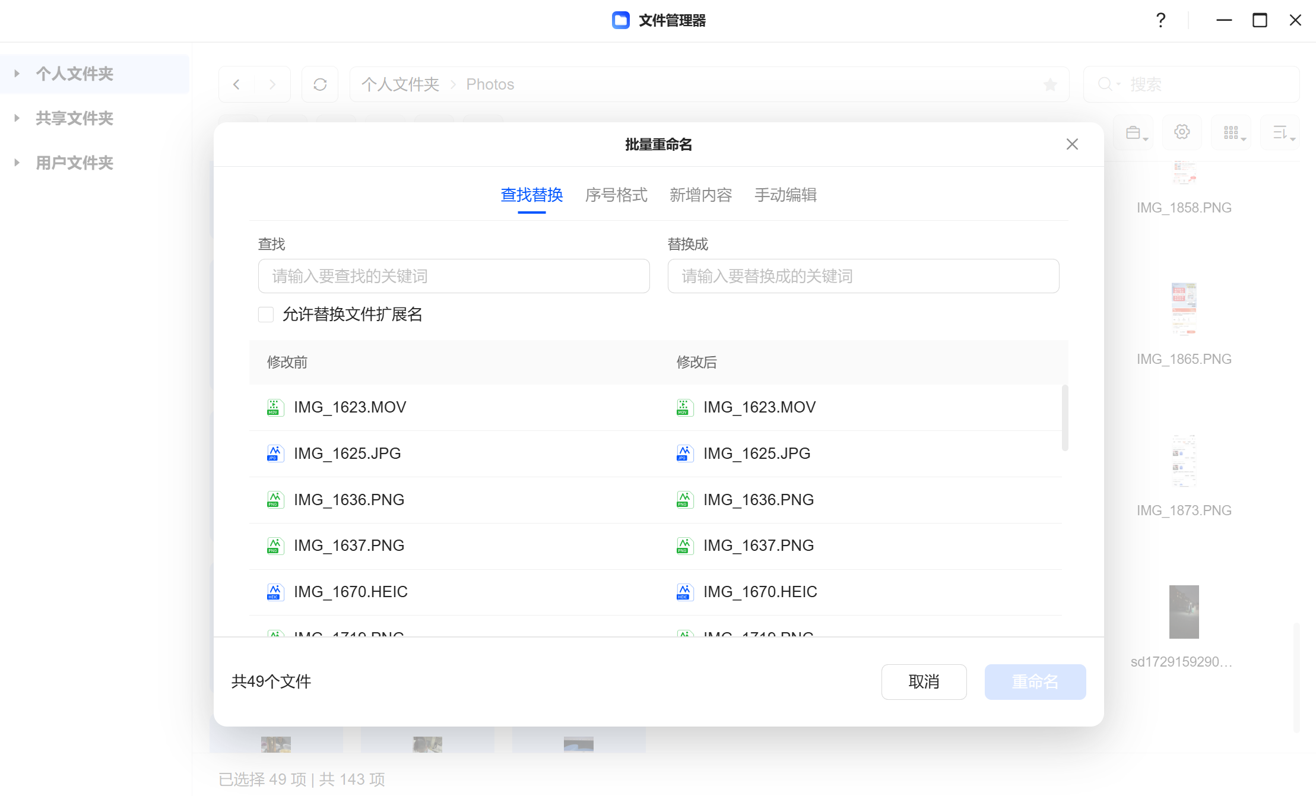Image resolution: width=1316 pixels, height=796 pixels.
Task: Click JPG file icon in 修改后 column
Action: pos(684,454)
